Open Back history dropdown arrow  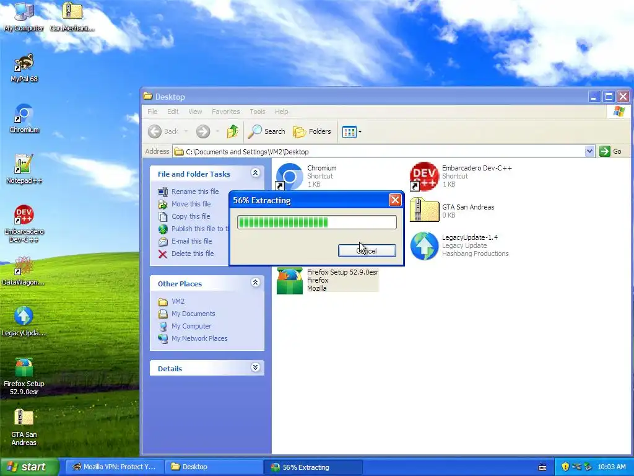(186, 131)
